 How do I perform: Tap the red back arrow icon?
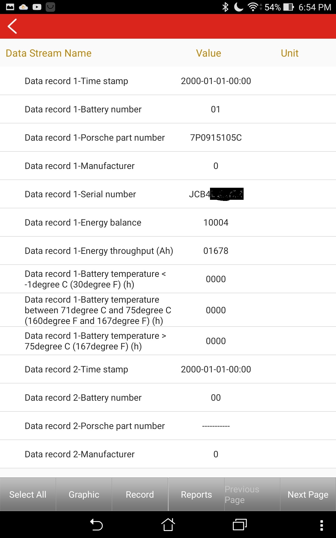(x=12, y=26)
